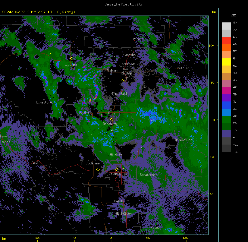248x242 pixels.
Task: Click the km unit label at bottom left
Action: (4, 239)
